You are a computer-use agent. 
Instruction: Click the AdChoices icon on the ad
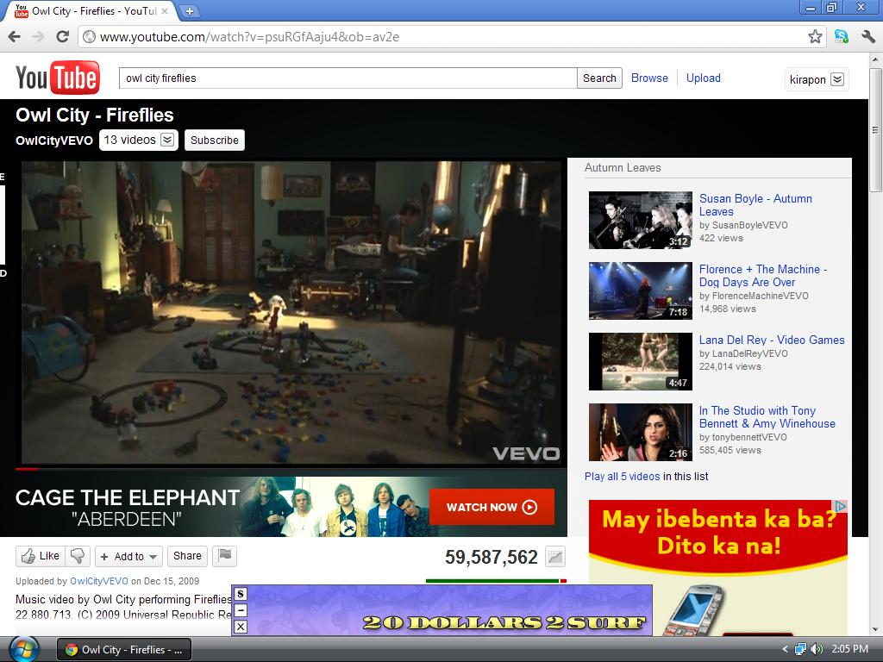click(x=841, y=506)
